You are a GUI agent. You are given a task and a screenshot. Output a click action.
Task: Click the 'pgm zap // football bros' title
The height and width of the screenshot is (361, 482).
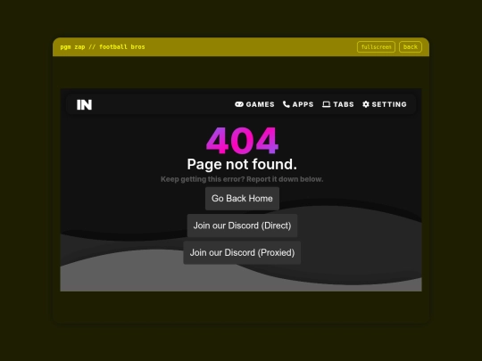103,47
